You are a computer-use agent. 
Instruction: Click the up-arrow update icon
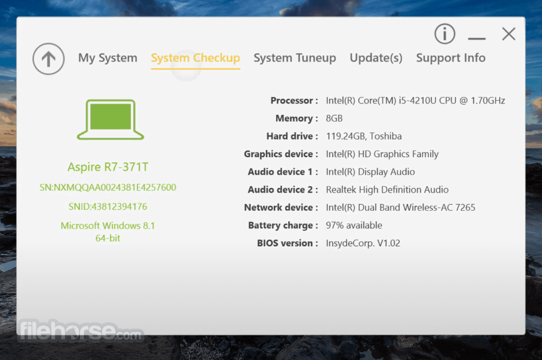(49, 59)
